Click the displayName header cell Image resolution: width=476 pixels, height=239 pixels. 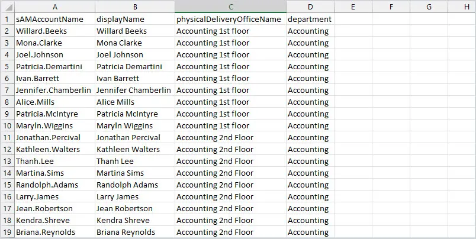pos(135,19)
